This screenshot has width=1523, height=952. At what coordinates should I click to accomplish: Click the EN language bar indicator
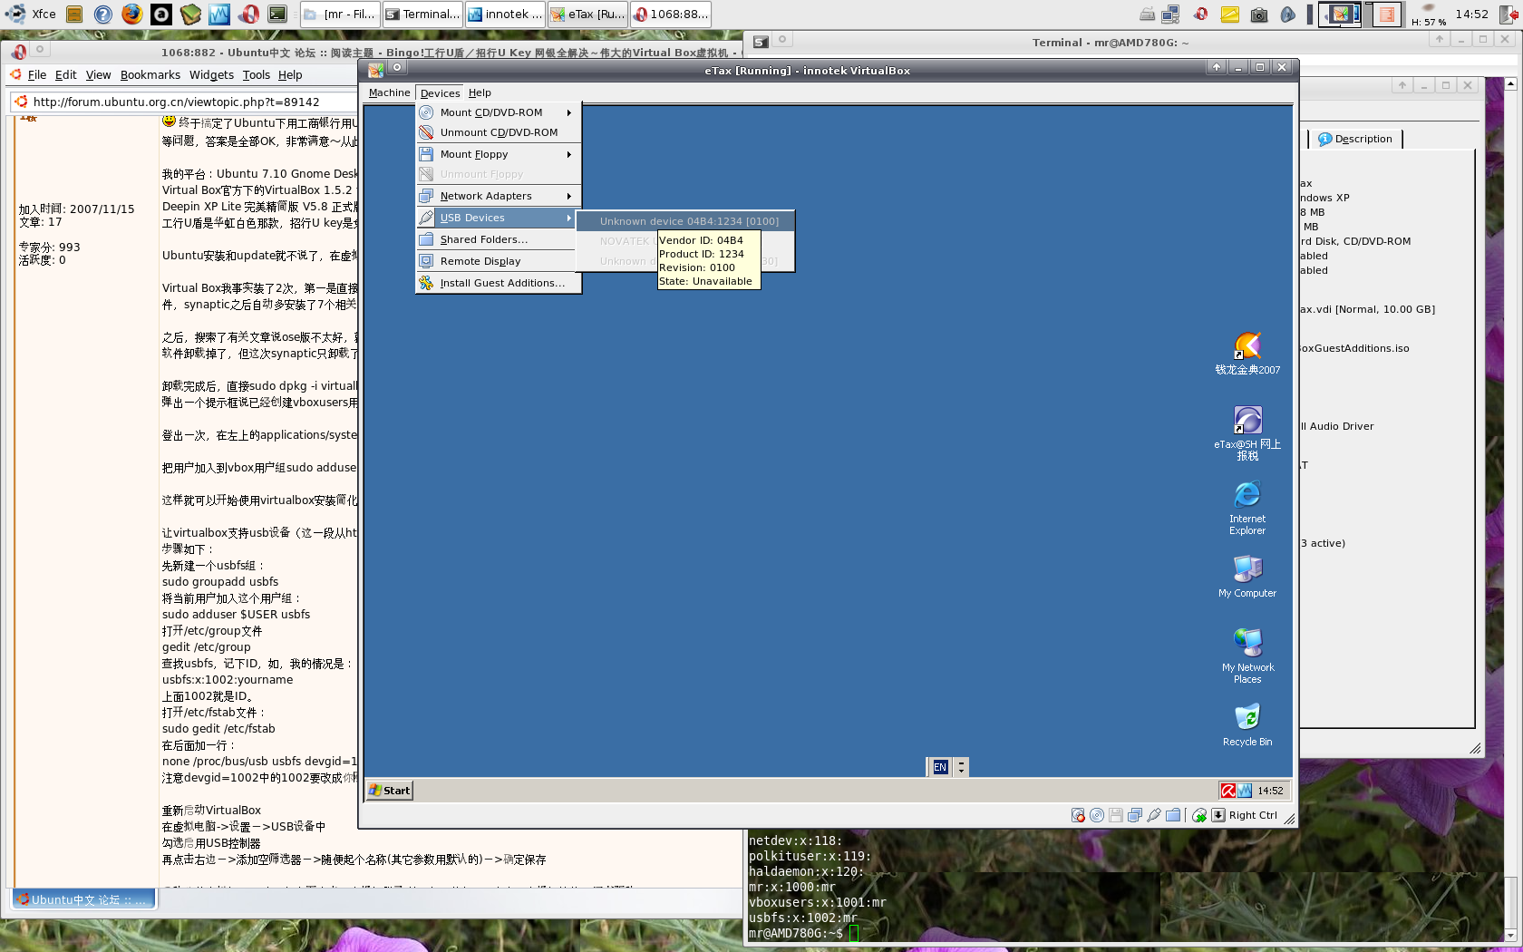(940, 767)
